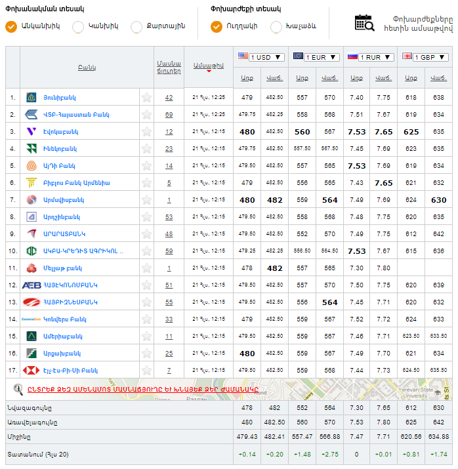Choose the Քարտային radio option
Image resolution: width=458 pixels, height=469 pixels.
[136, 27]
